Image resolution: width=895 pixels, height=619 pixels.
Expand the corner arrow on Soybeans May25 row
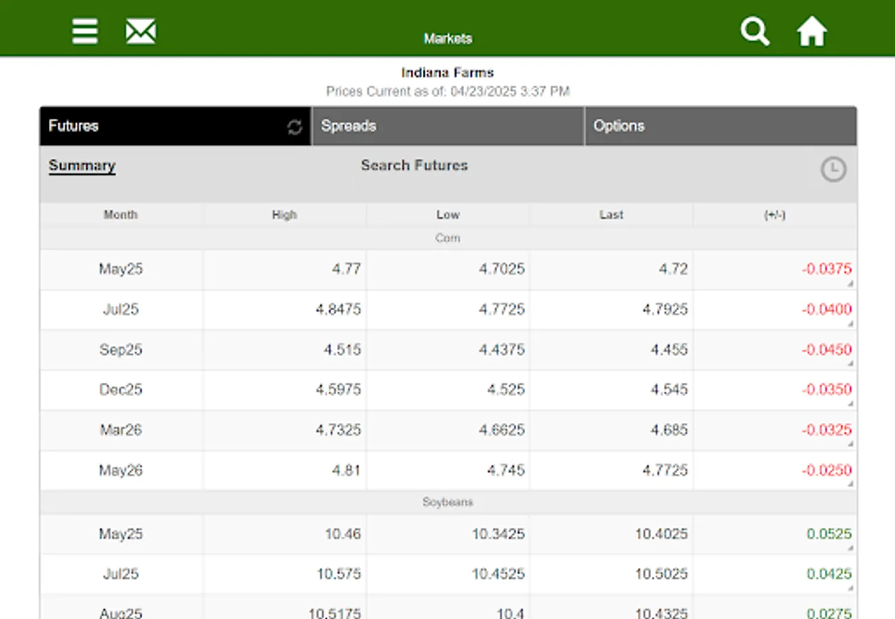850,548
